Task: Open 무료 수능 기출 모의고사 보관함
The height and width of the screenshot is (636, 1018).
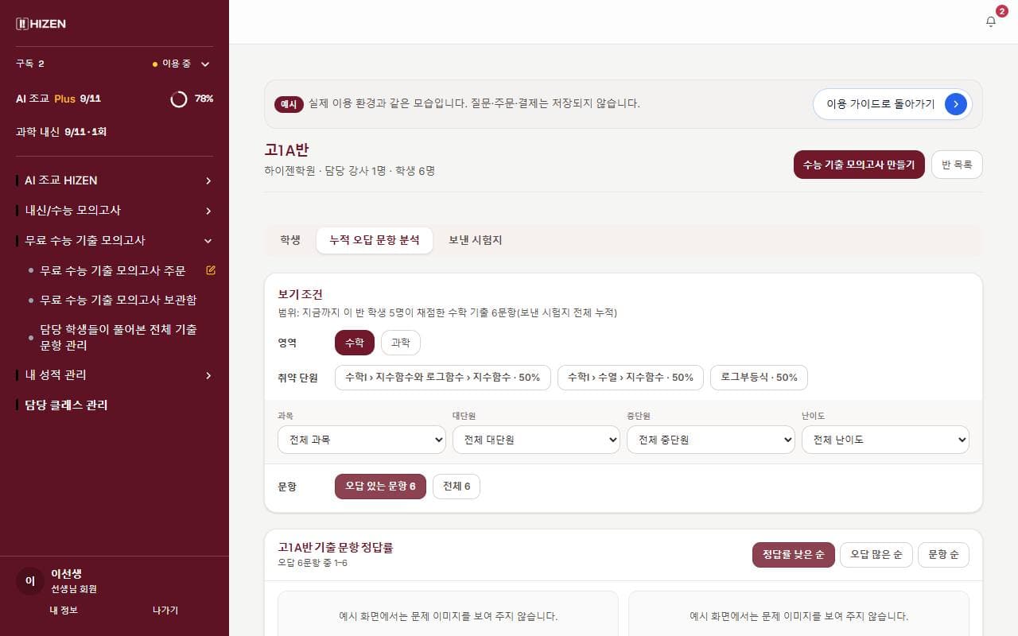Action: [x=119, y=301]
